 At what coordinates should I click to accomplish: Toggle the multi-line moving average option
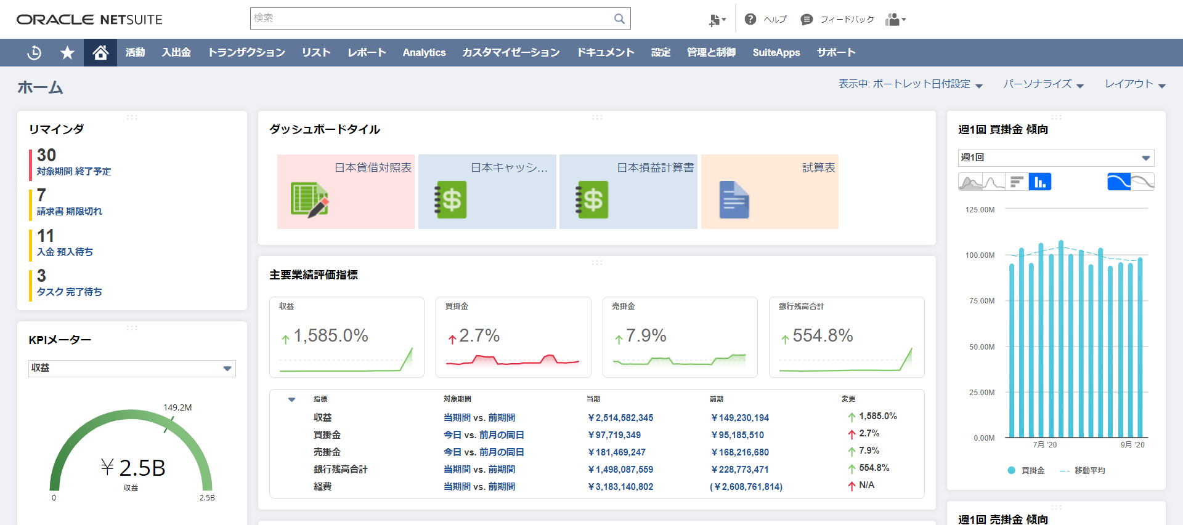pos(1142,182)
